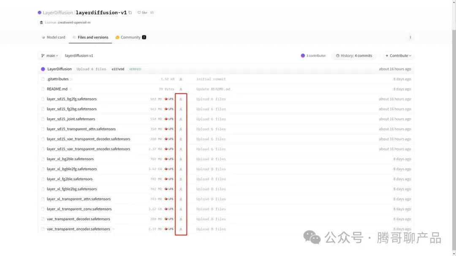Screen dimensions: 456x256
Task: Open layer_xl_bgble2fg.safetensors file page
Action: point(72,169)
